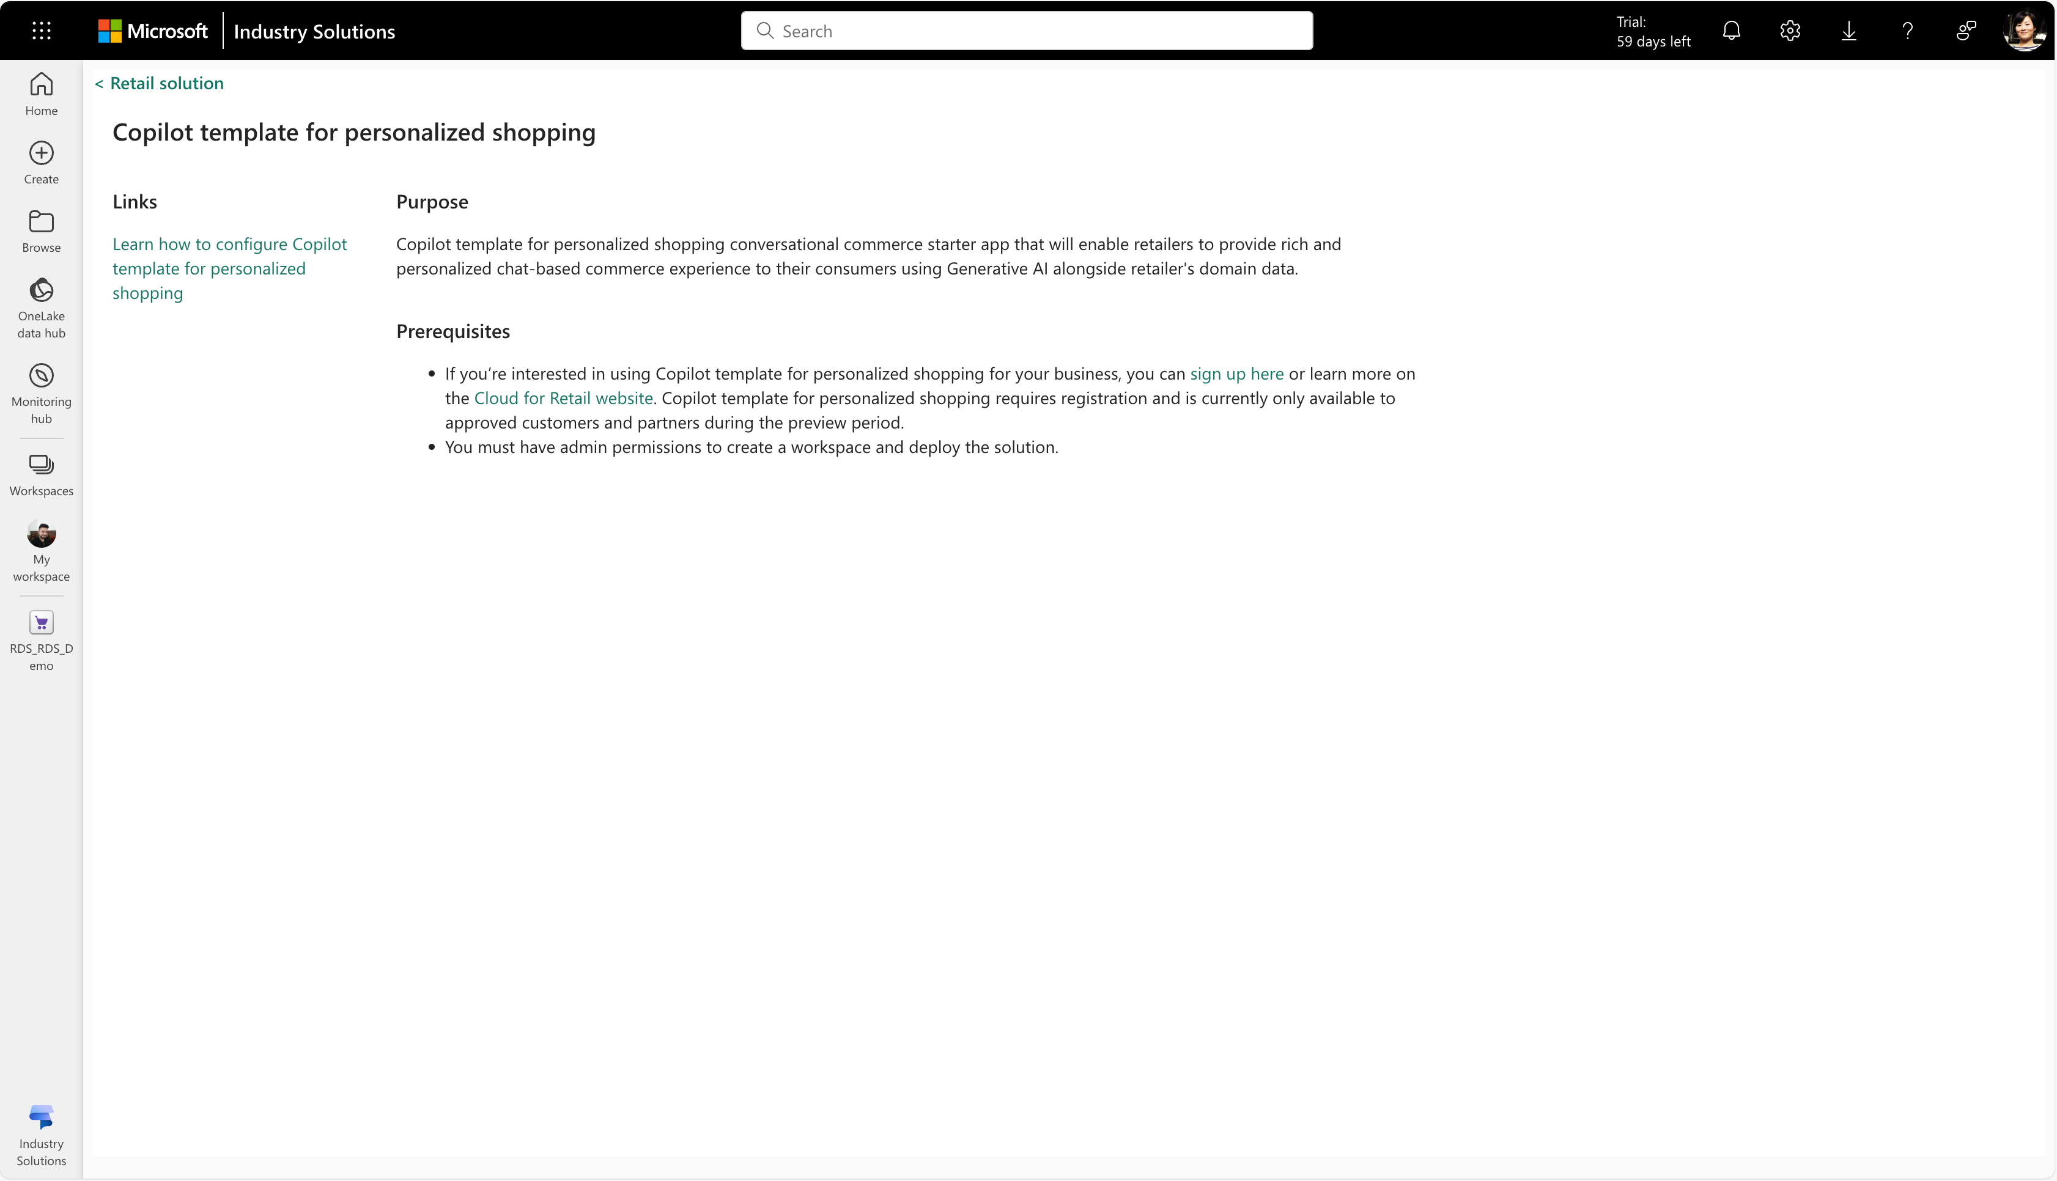Visit the Cloud for Retail website

point(563,397)
